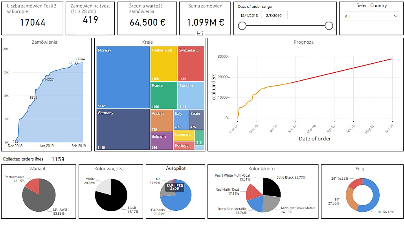
Task: Click the Black slice in Kolor wnętrza pie
Action: click(x=113, y=200)
